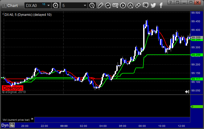Jump to latest bar arrow icon
The width and height of the screenshot is (204, 129).
coord(187,92)
